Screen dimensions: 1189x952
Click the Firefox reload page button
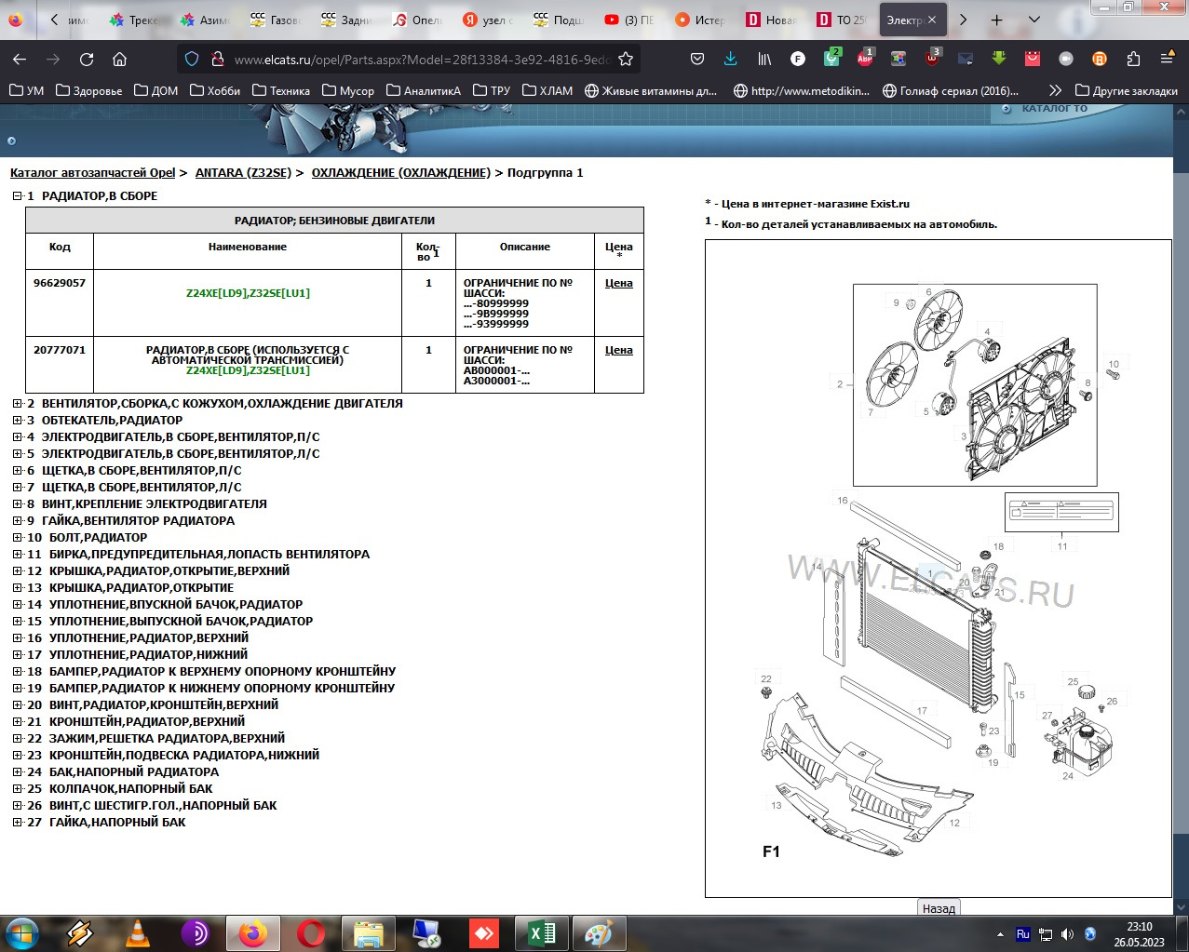87,59
